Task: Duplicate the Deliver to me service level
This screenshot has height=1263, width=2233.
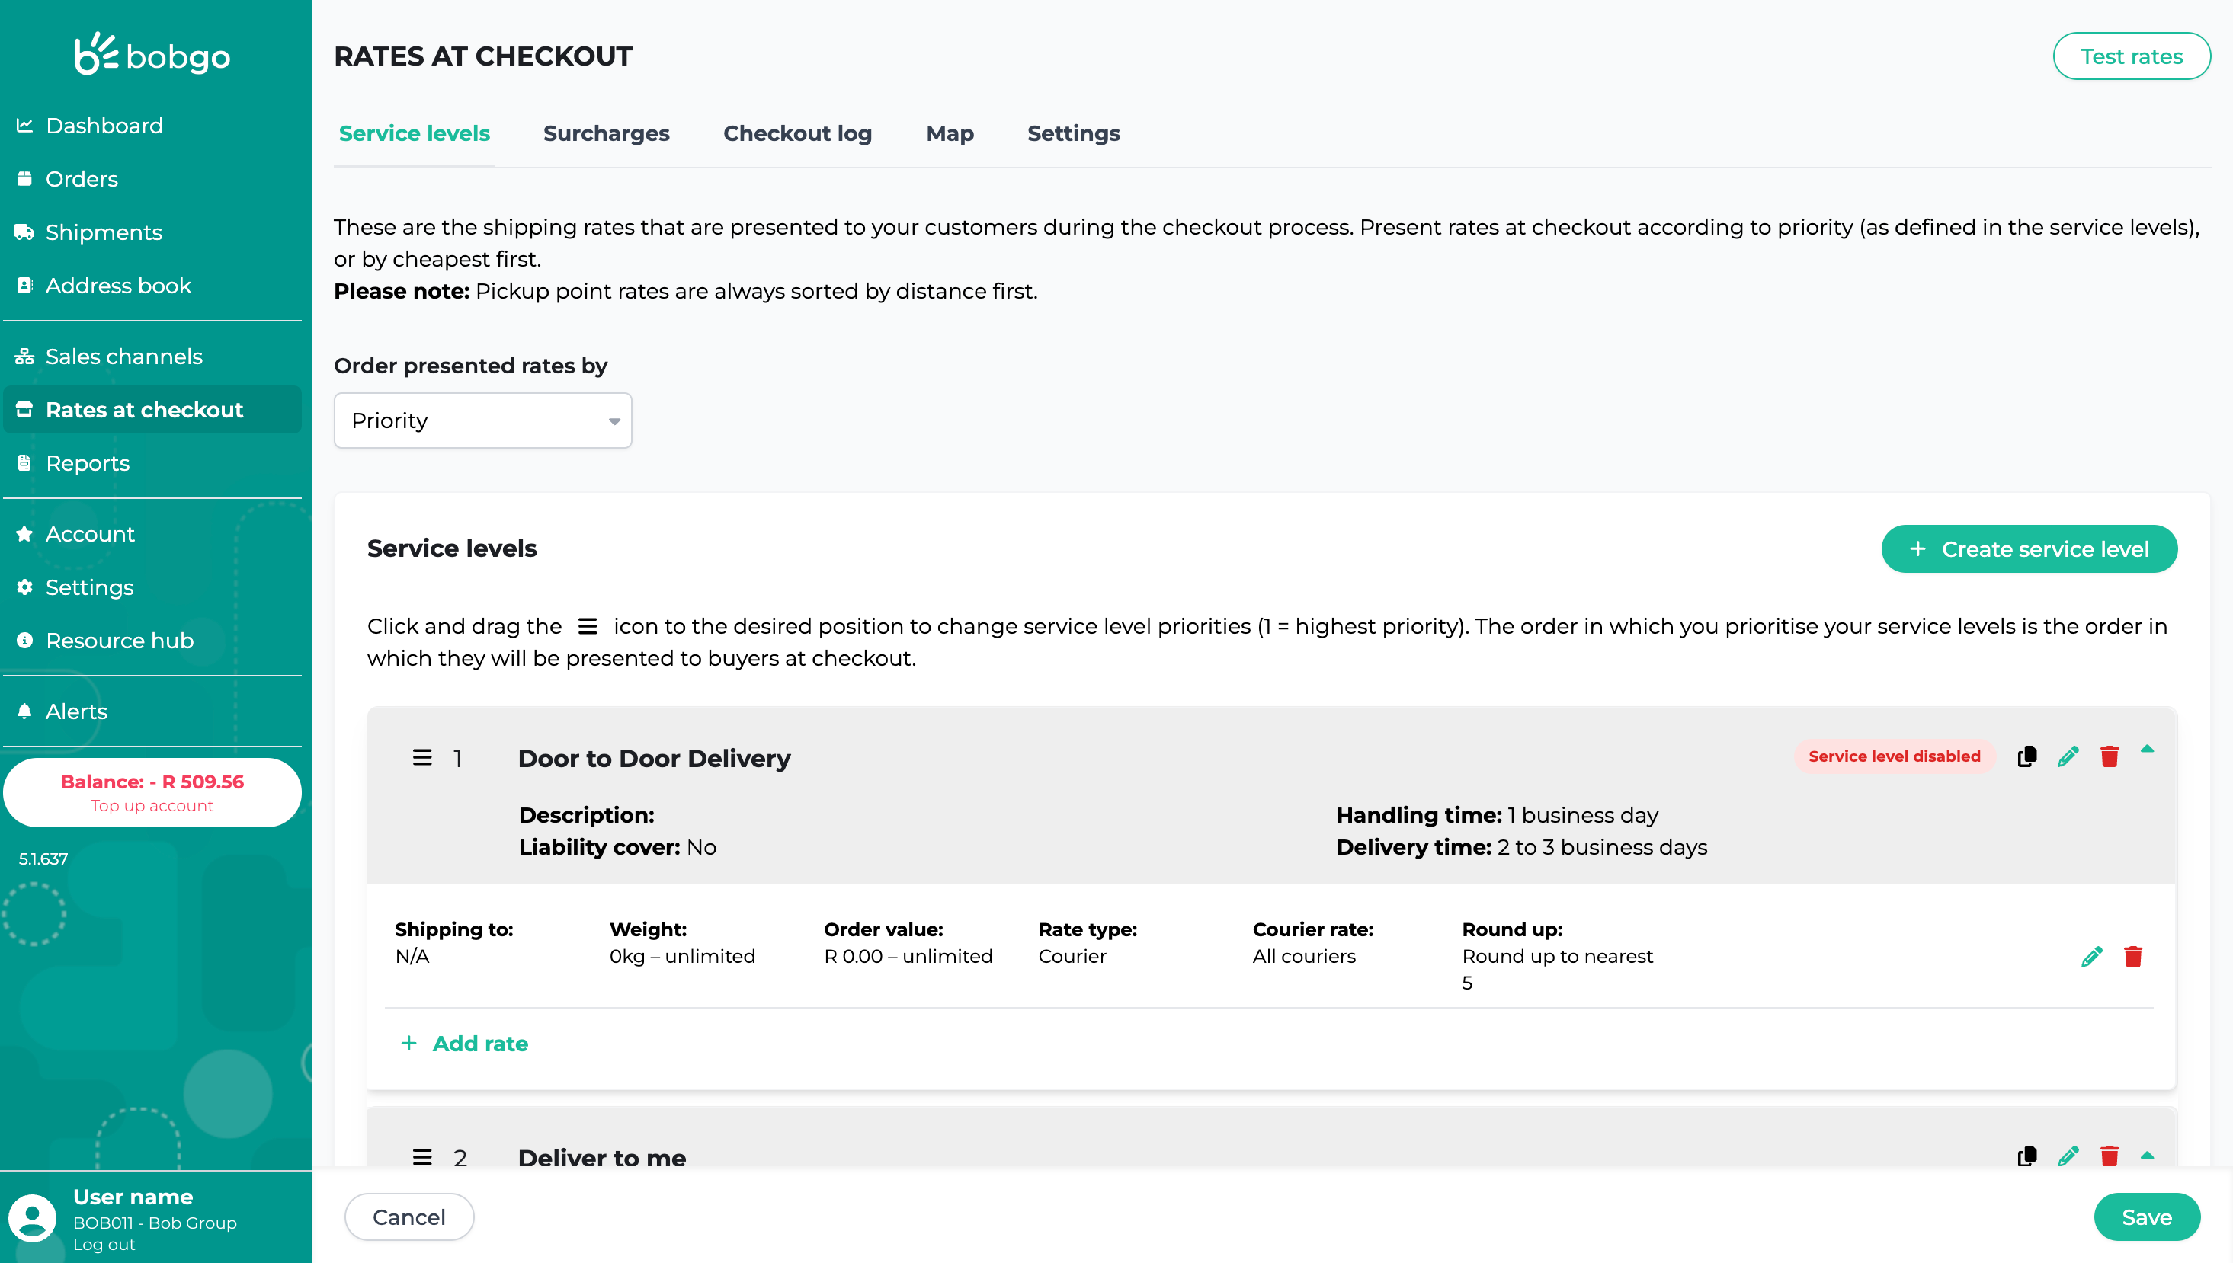Action: point(2026,1156)
